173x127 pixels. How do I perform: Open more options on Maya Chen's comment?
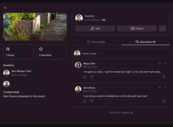(x=165, y=63)
